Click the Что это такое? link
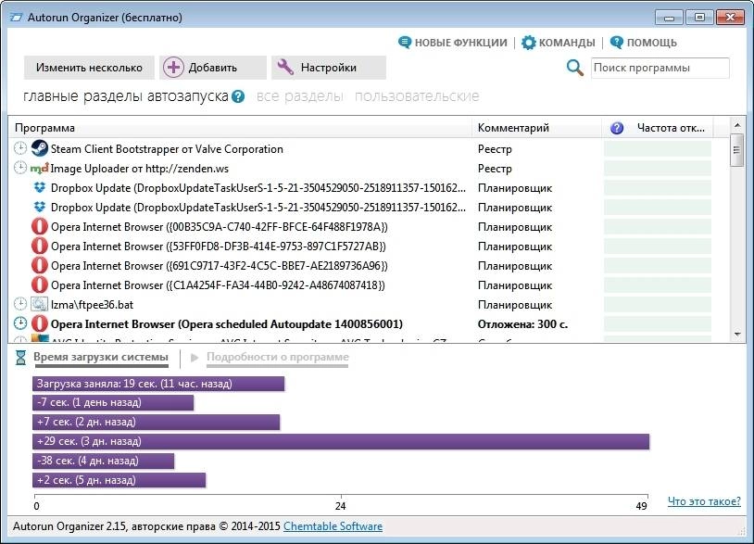 (x=704, y=501)
